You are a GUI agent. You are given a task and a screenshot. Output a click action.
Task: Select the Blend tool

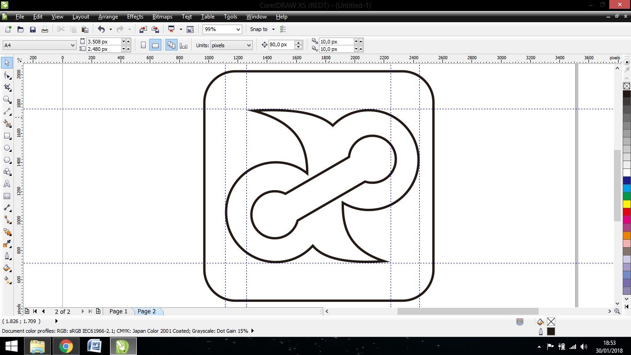(7, 232)
